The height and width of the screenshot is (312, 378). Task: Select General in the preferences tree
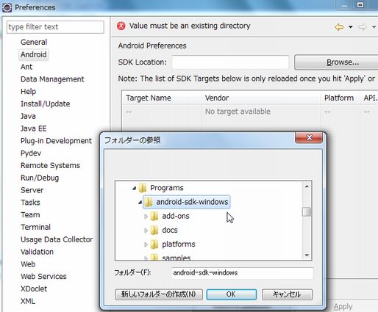point(34,42)
